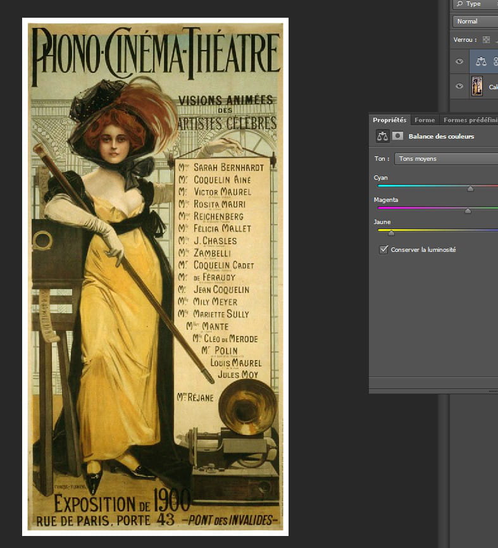498x548 pixels.
Task: Open the Formes prédéfinies tab
Action: pyautogui.click(x=470, y=120)
